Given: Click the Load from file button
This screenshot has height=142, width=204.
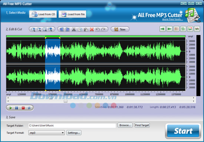Looking at the screenshot, I should (72, 14).
